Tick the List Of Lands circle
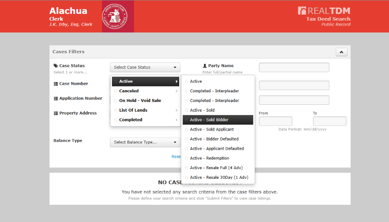Image resolution: width=389 pixels, height=222 pixels. point(116,110)
